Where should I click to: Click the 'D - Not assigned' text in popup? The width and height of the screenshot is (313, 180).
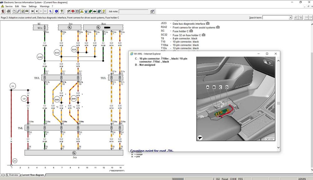(145, 65)
